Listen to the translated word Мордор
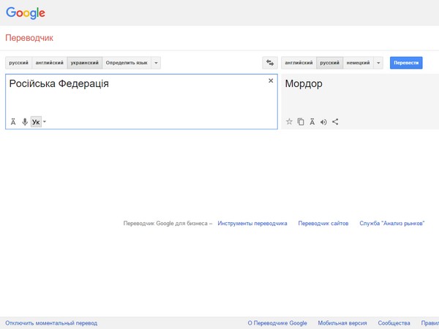Image resolution: width=439 pixels, height=329 pixels. tap(323, 122)
